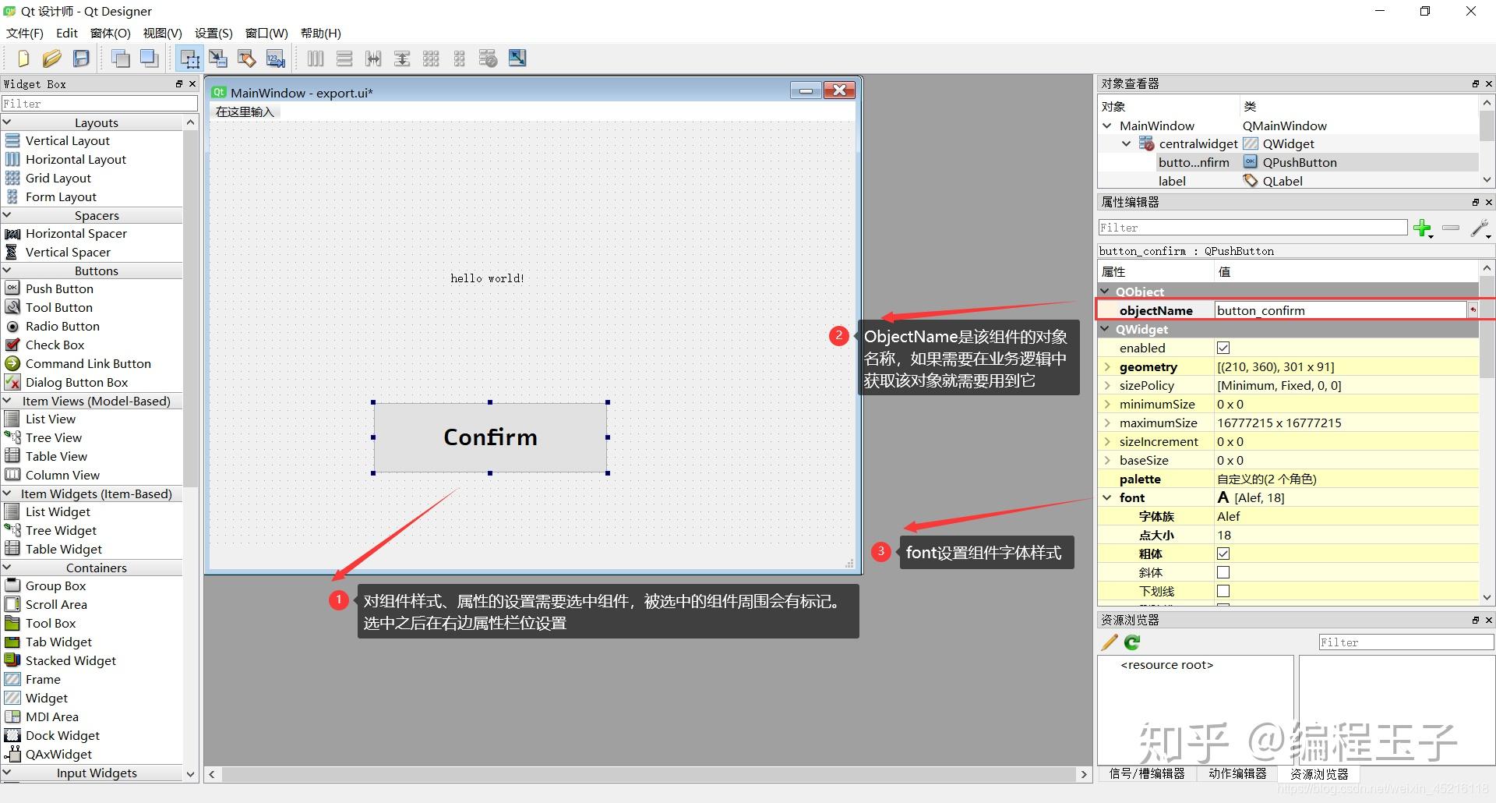Image resolution: width=1496 pixels, height=803 pixels.
Task: Click the Break Layout toolbar icon
Action: pos(487,58)
